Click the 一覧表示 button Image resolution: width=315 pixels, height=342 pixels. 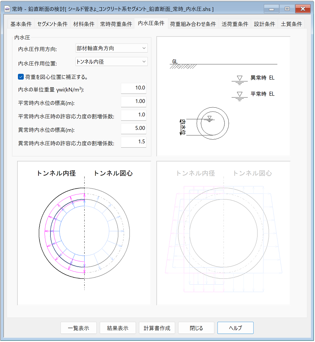pyautogui.click(x=78, y=328)
